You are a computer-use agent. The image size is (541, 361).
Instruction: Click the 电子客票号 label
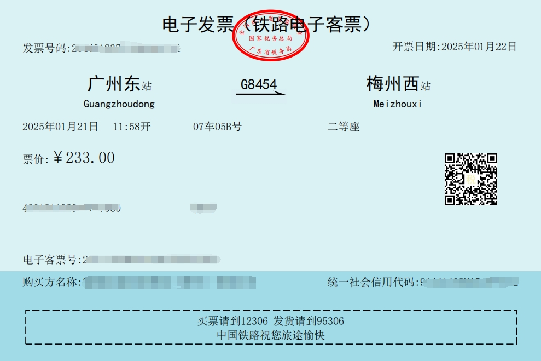point(50,260)
